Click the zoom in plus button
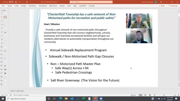The width and height of the screenshot is (180, 101). click(172, 95)
